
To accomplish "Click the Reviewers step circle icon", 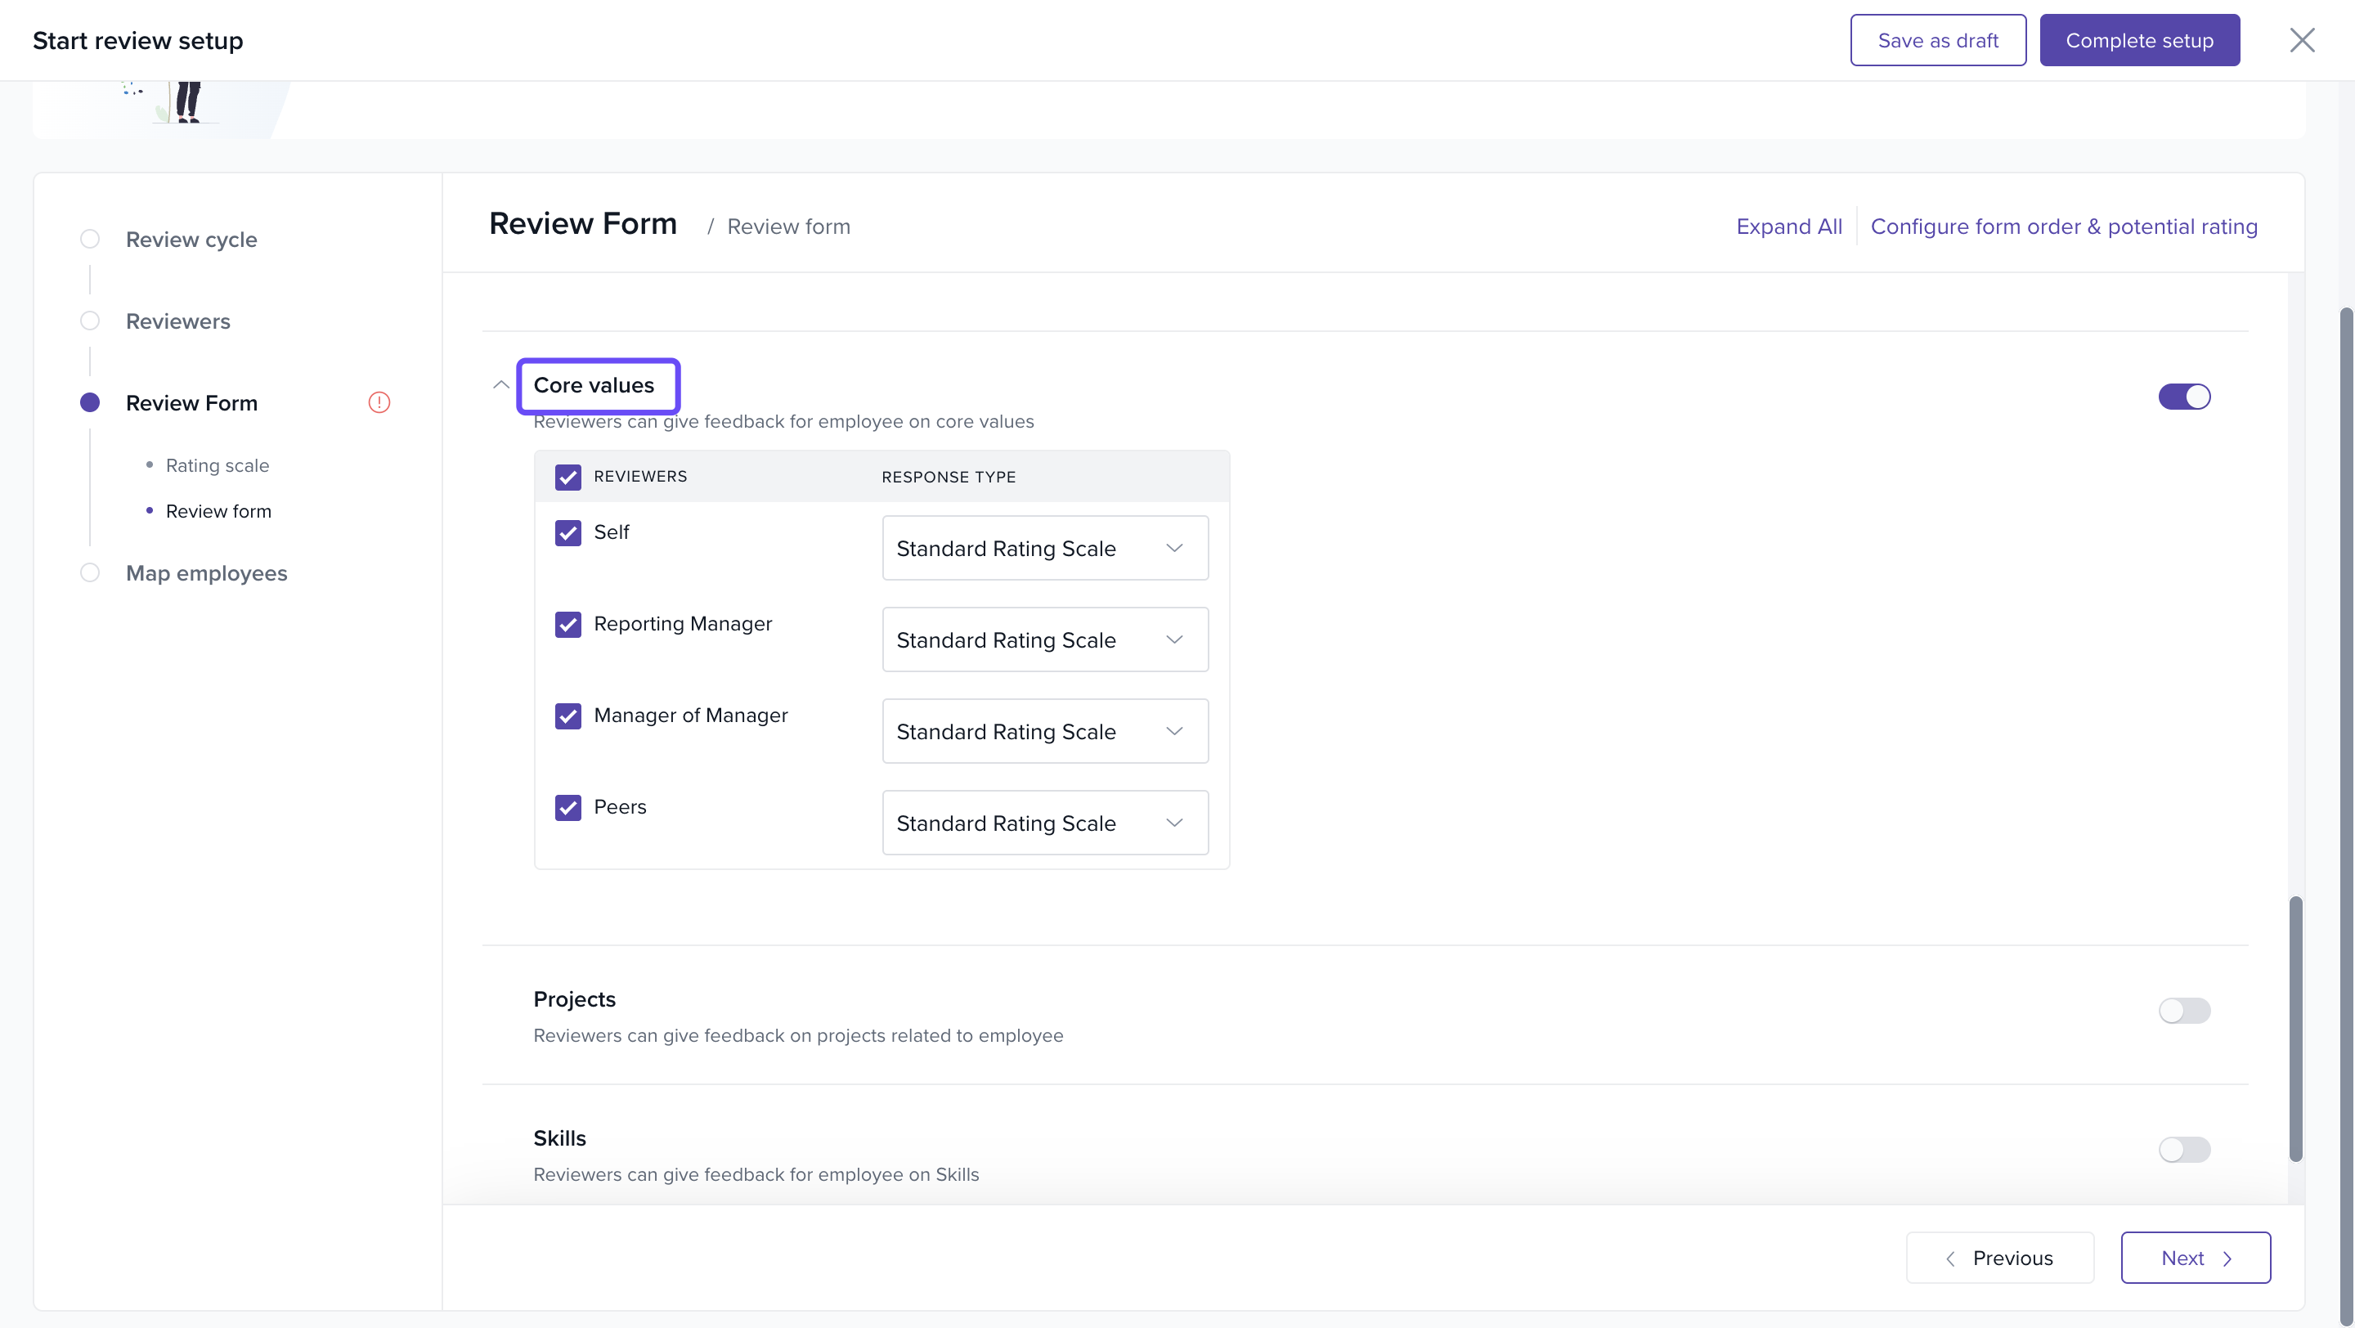I will point(90,321).
